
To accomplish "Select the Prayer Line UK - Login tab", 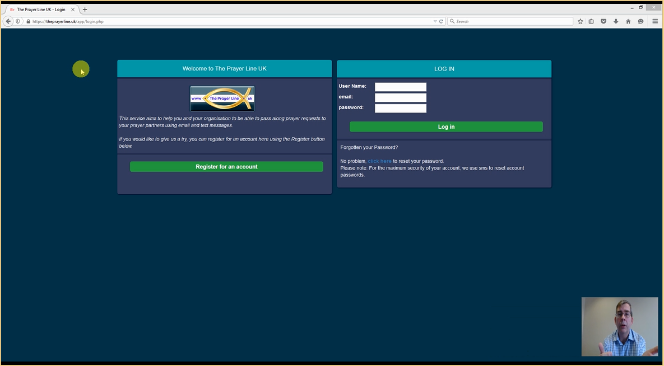I will (x=41, y=10).
